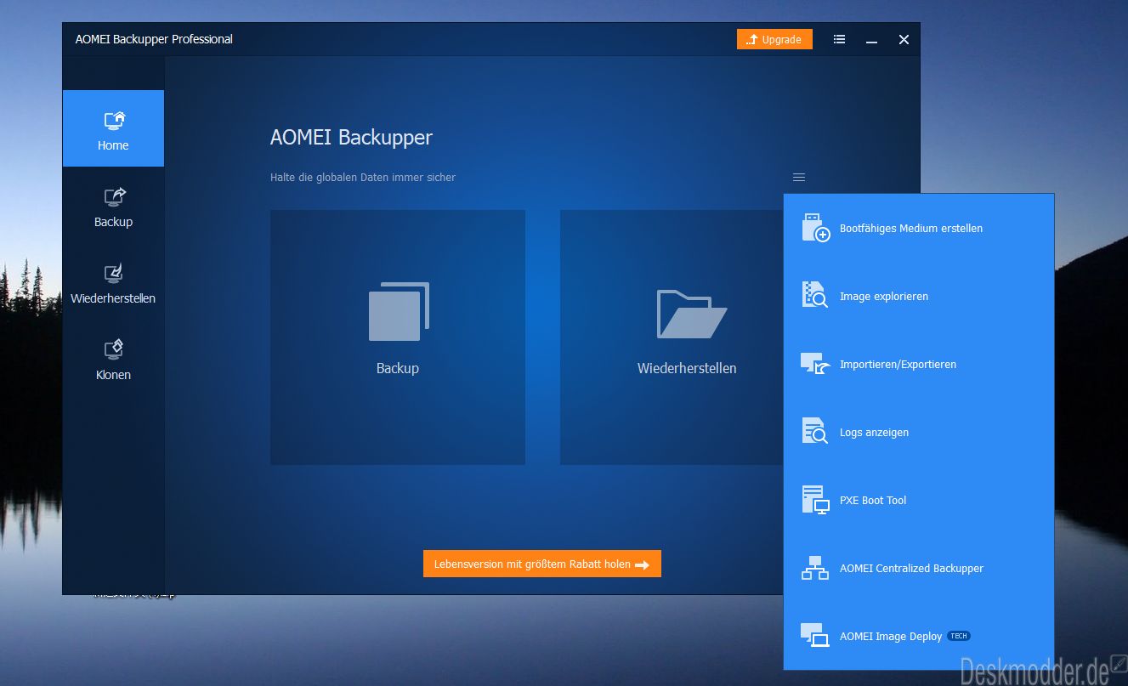
Task: Click the Backup sidebar arrow icon
Action: click(114, 196)
